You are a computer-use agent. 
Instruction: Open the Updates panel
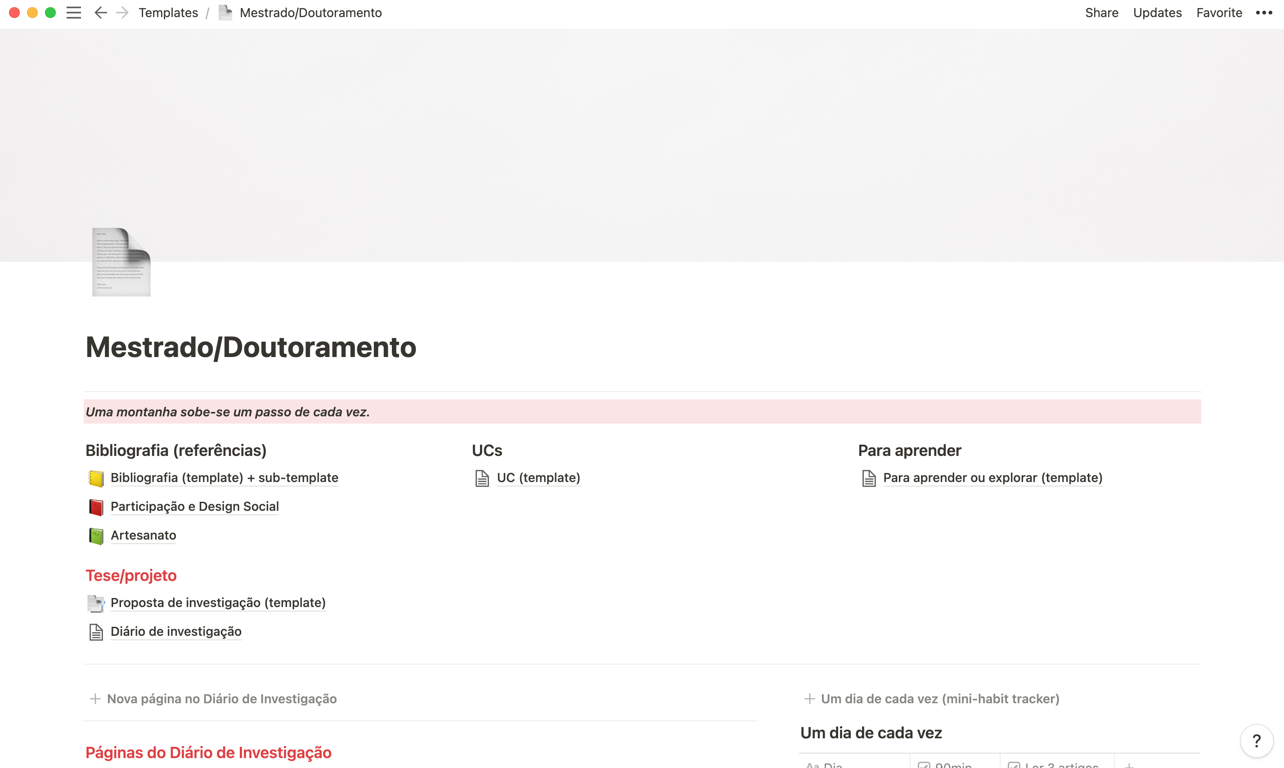tap(1157, 13)
